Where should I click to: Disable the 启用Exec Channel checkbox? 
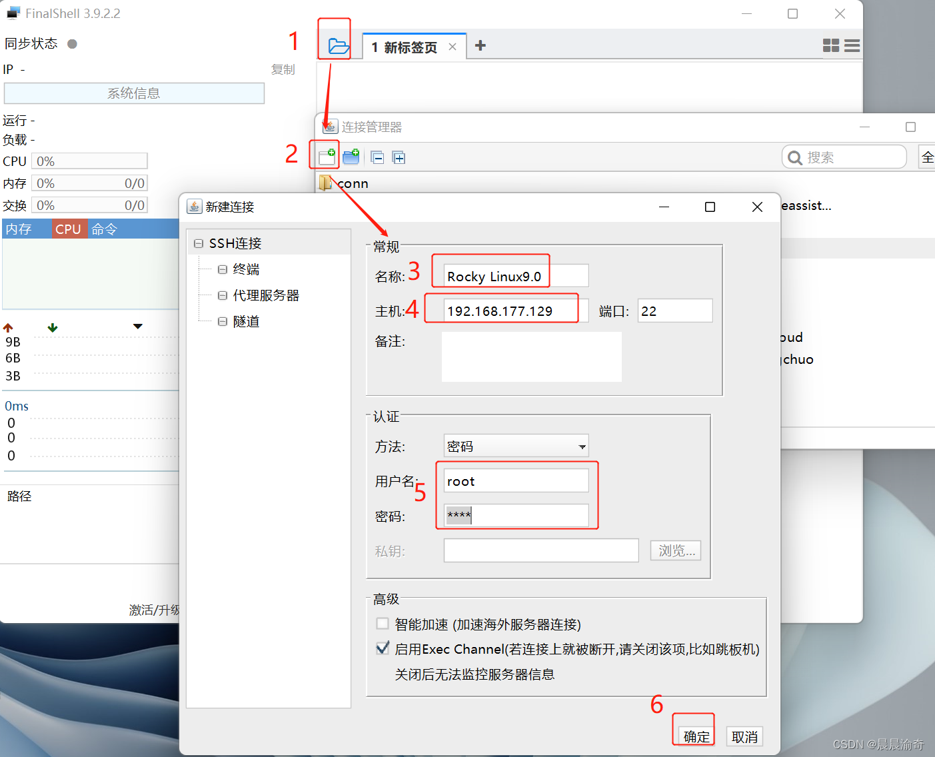pos(383,648)
